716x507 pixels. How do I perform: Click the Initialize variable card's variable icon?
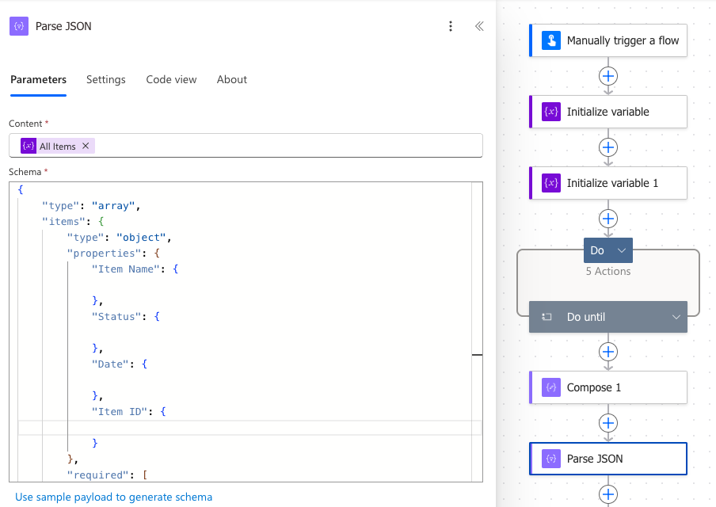click(x=551, y=112)
